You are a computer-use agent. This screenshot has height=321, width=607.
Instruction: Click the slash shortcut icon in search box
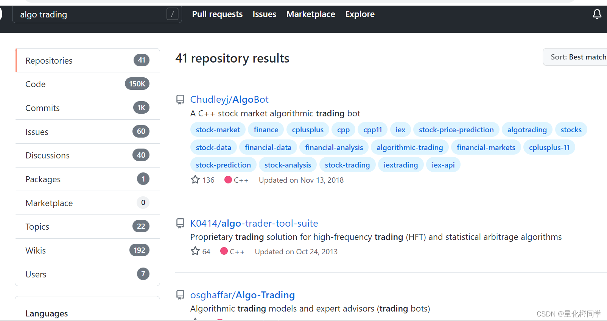point(172,14)
